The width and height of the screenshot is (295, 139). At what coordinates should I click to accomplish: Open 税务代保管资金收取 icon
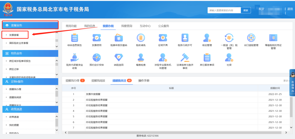pos(75,58)
